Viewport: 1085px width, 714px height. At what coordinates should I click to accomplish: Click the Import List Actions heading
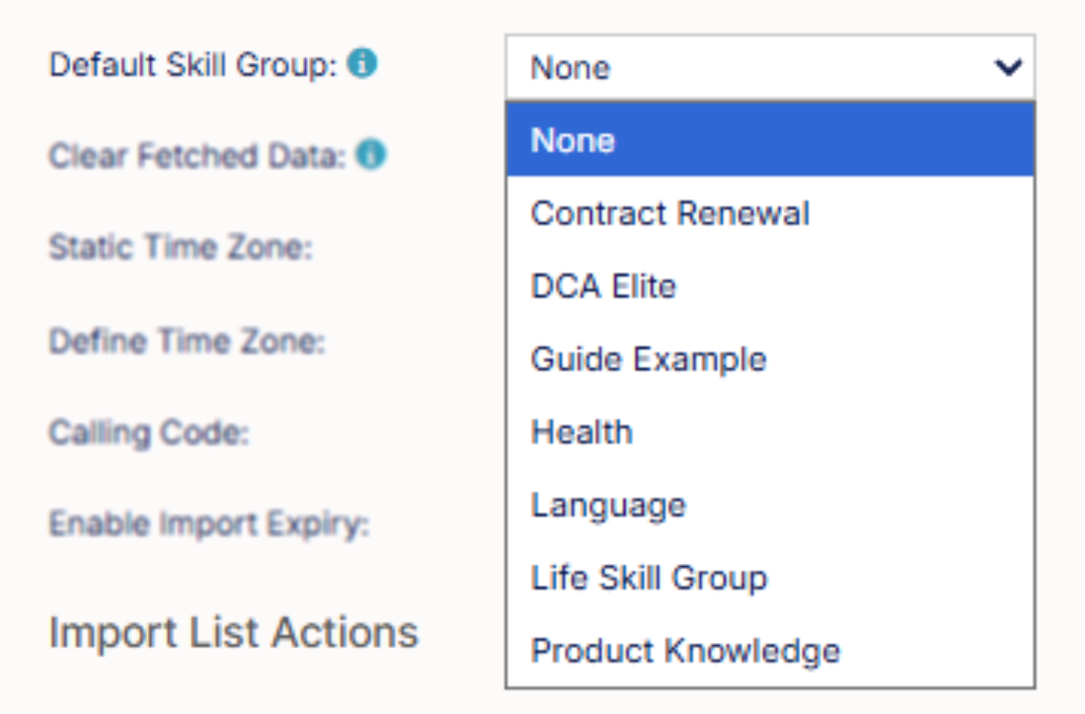pos(233,632)
